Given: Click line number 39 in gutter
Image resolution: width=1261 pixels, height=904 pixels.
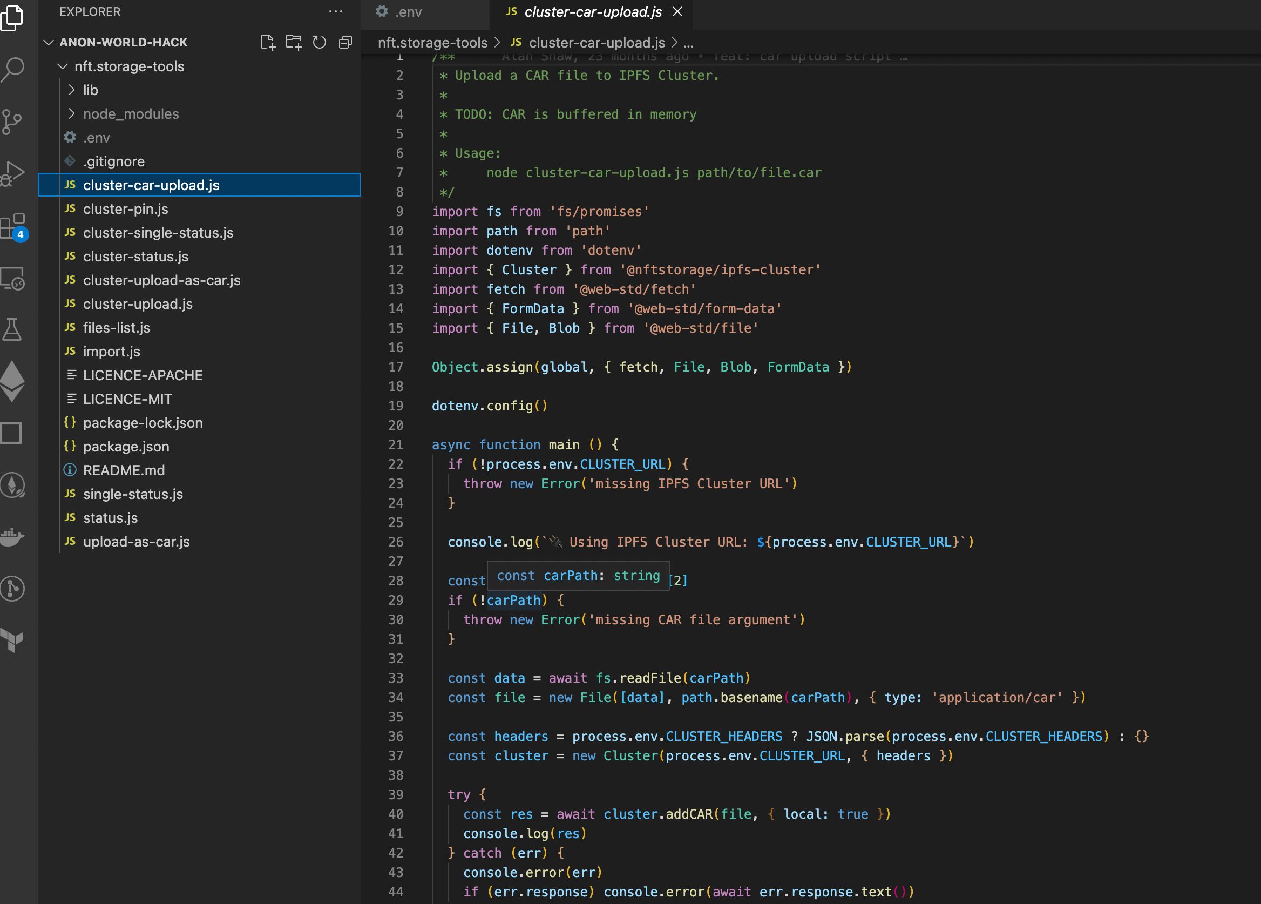Looking at the screenshot, I should tap(396, 795).
